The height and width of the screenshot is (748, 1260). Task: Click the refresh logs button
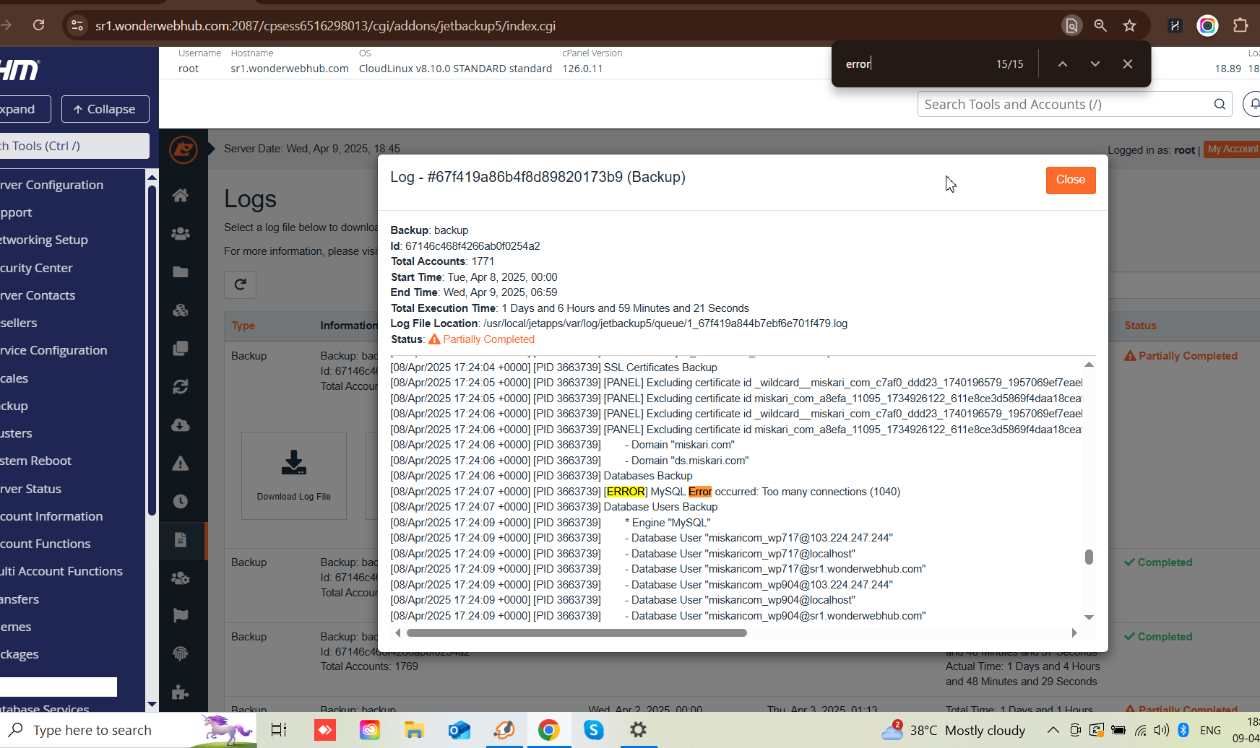[240, 284]
